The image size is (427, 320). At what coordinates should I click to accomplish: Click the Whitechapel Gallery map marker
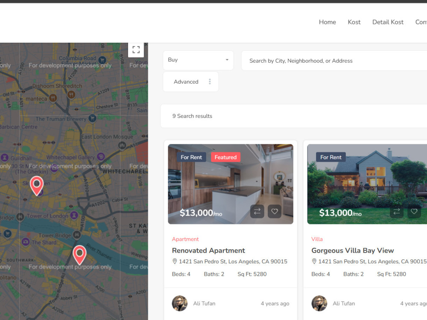(101, 157)
